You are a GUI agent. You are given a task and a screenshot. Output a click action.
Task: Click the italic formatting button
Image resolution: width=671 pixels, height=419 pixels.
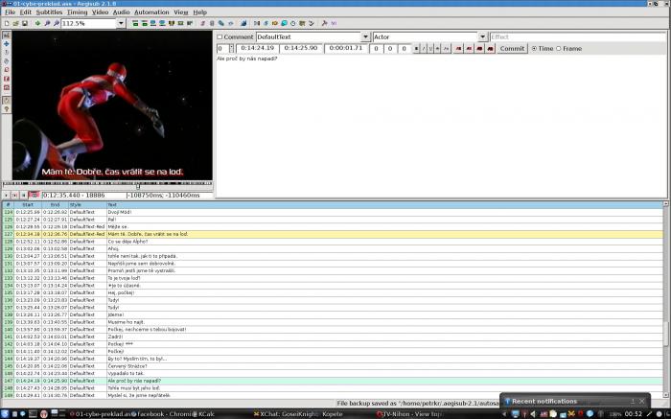424,48
